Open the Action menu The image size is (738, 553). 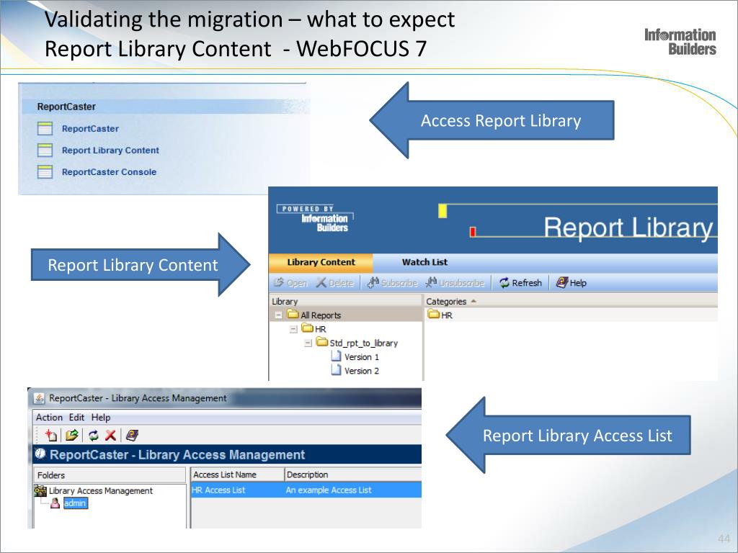tap(49, 417)
